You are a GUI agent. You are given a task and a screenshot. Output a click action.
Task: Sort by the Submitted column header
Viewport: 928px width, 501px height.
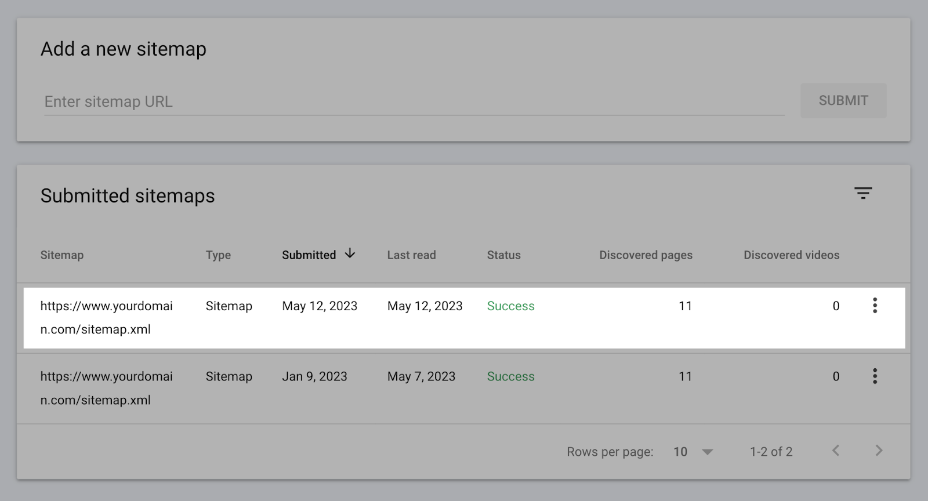point(309,255)
